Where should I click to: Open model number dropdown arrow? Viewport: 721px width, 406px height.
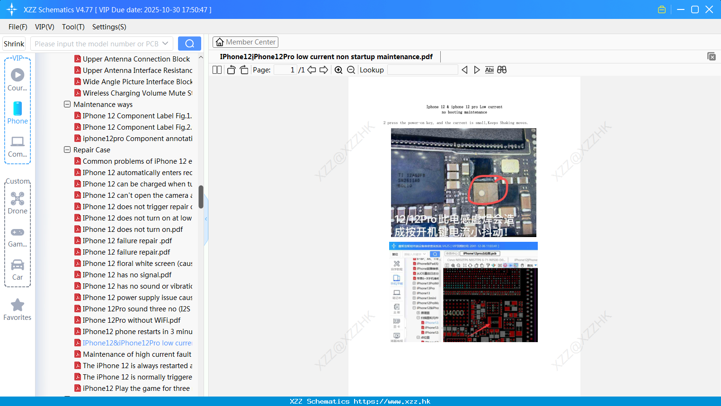point(165,44)
